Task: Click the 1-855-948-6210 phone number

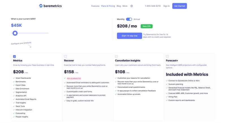Action: [x=153, y=6]
